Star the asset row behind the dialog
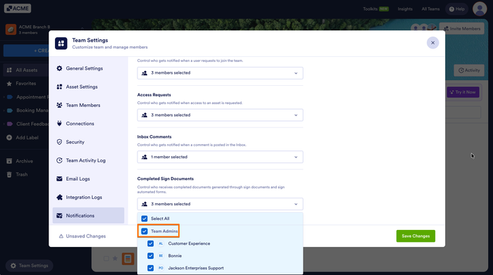The image size is (493, 275). [x=115, y=258]
